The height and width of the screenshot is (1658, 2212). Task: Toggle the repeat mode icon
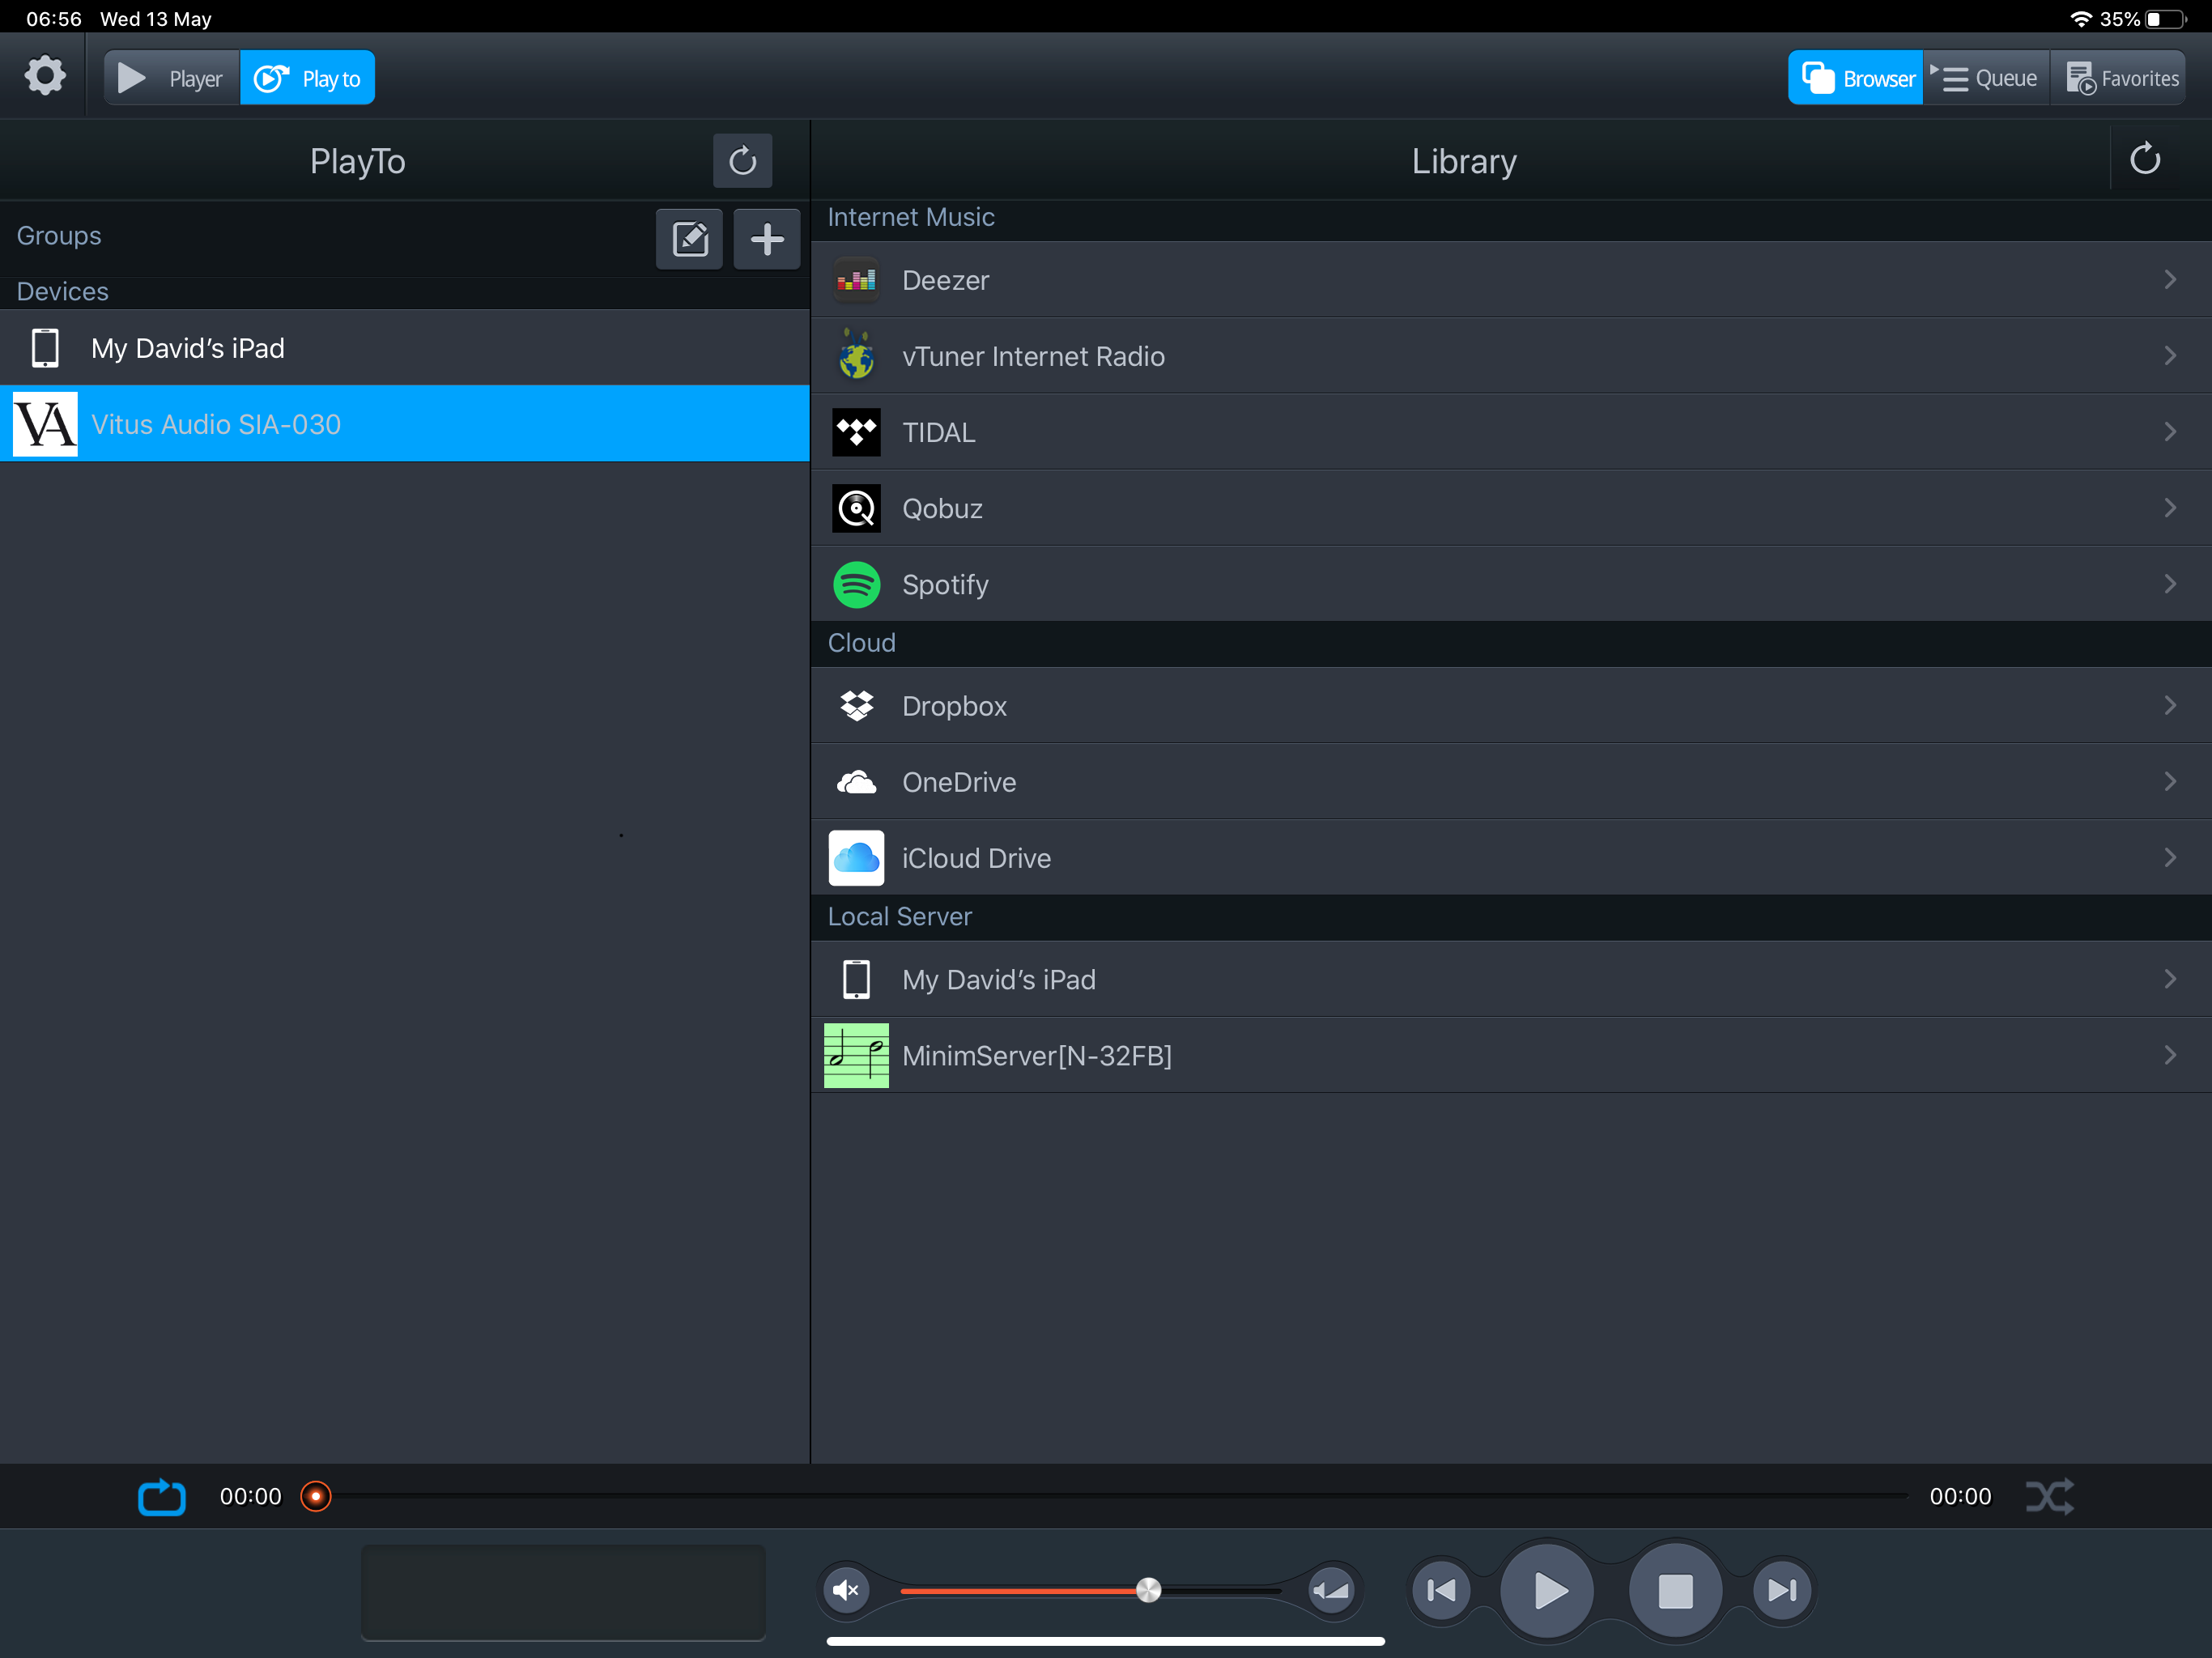pyautogui.click(x=162, y=1497)
